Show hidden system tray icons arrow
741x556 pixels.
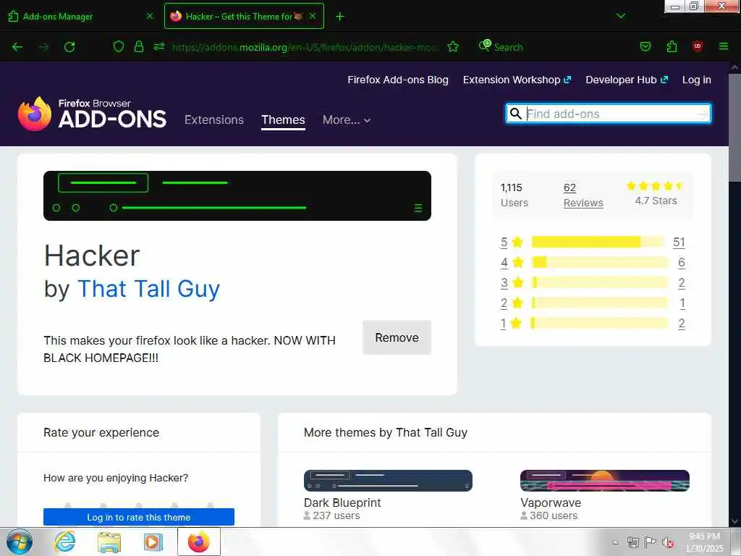615,542
